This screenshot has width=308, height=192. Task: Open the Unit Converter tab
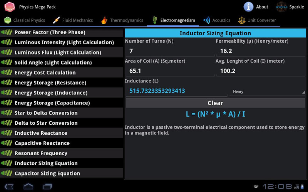257,20
